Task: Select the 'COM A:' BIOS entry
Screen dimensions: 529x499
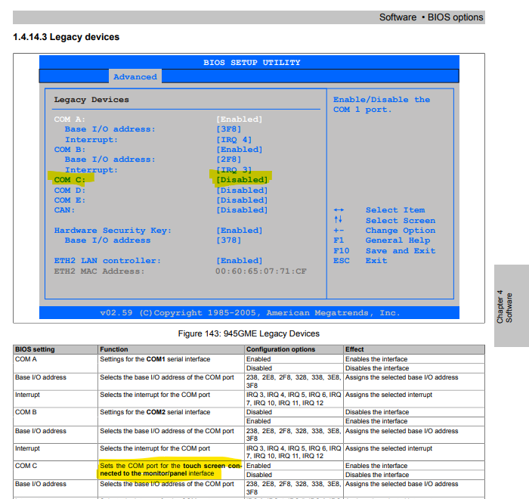Action: pos(70,119)
